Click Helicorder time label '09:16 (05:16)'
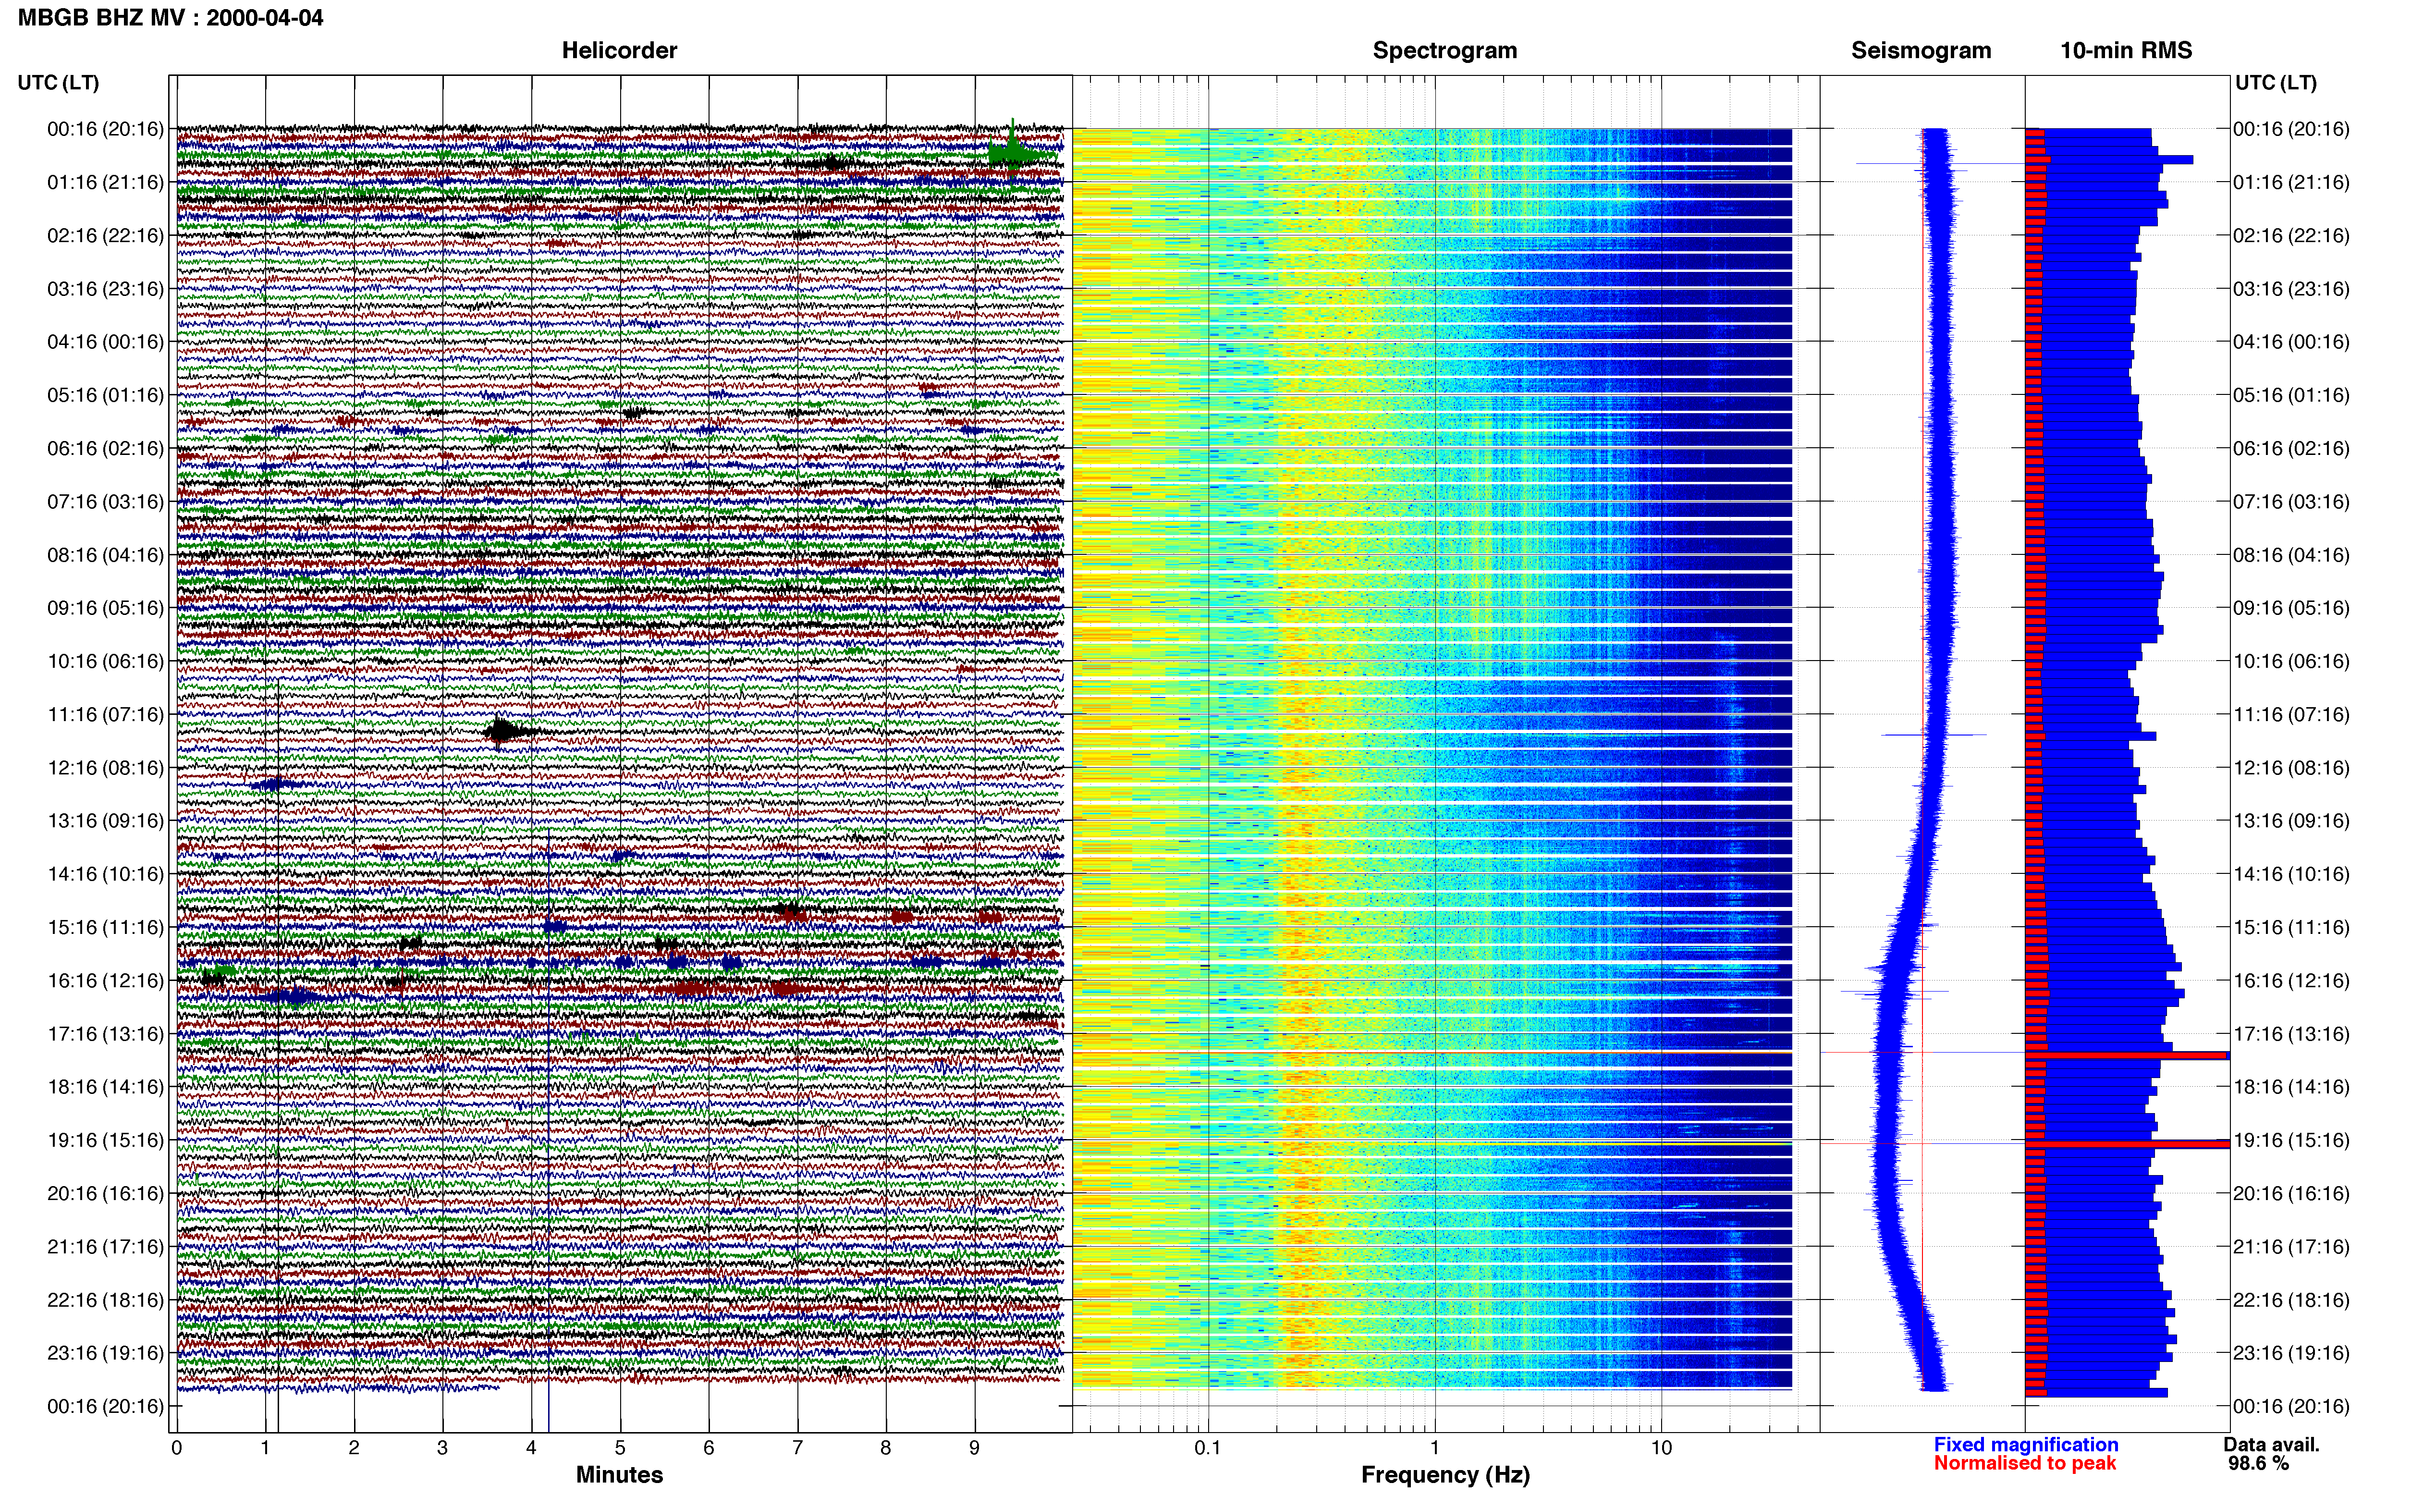This screenshot has width=2411, height=1508. (x=106, y=608)
